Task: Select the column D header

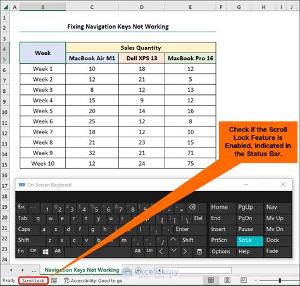Action: click(142, 7)
